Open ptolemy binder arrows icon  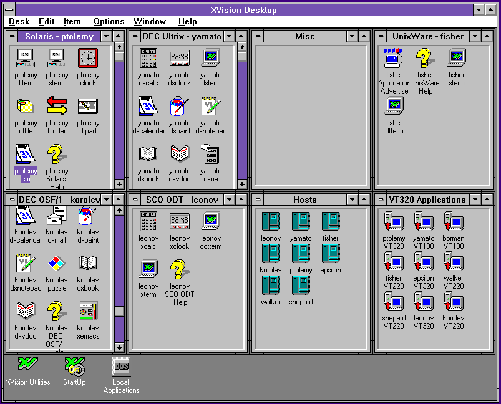tap(57, 106)
